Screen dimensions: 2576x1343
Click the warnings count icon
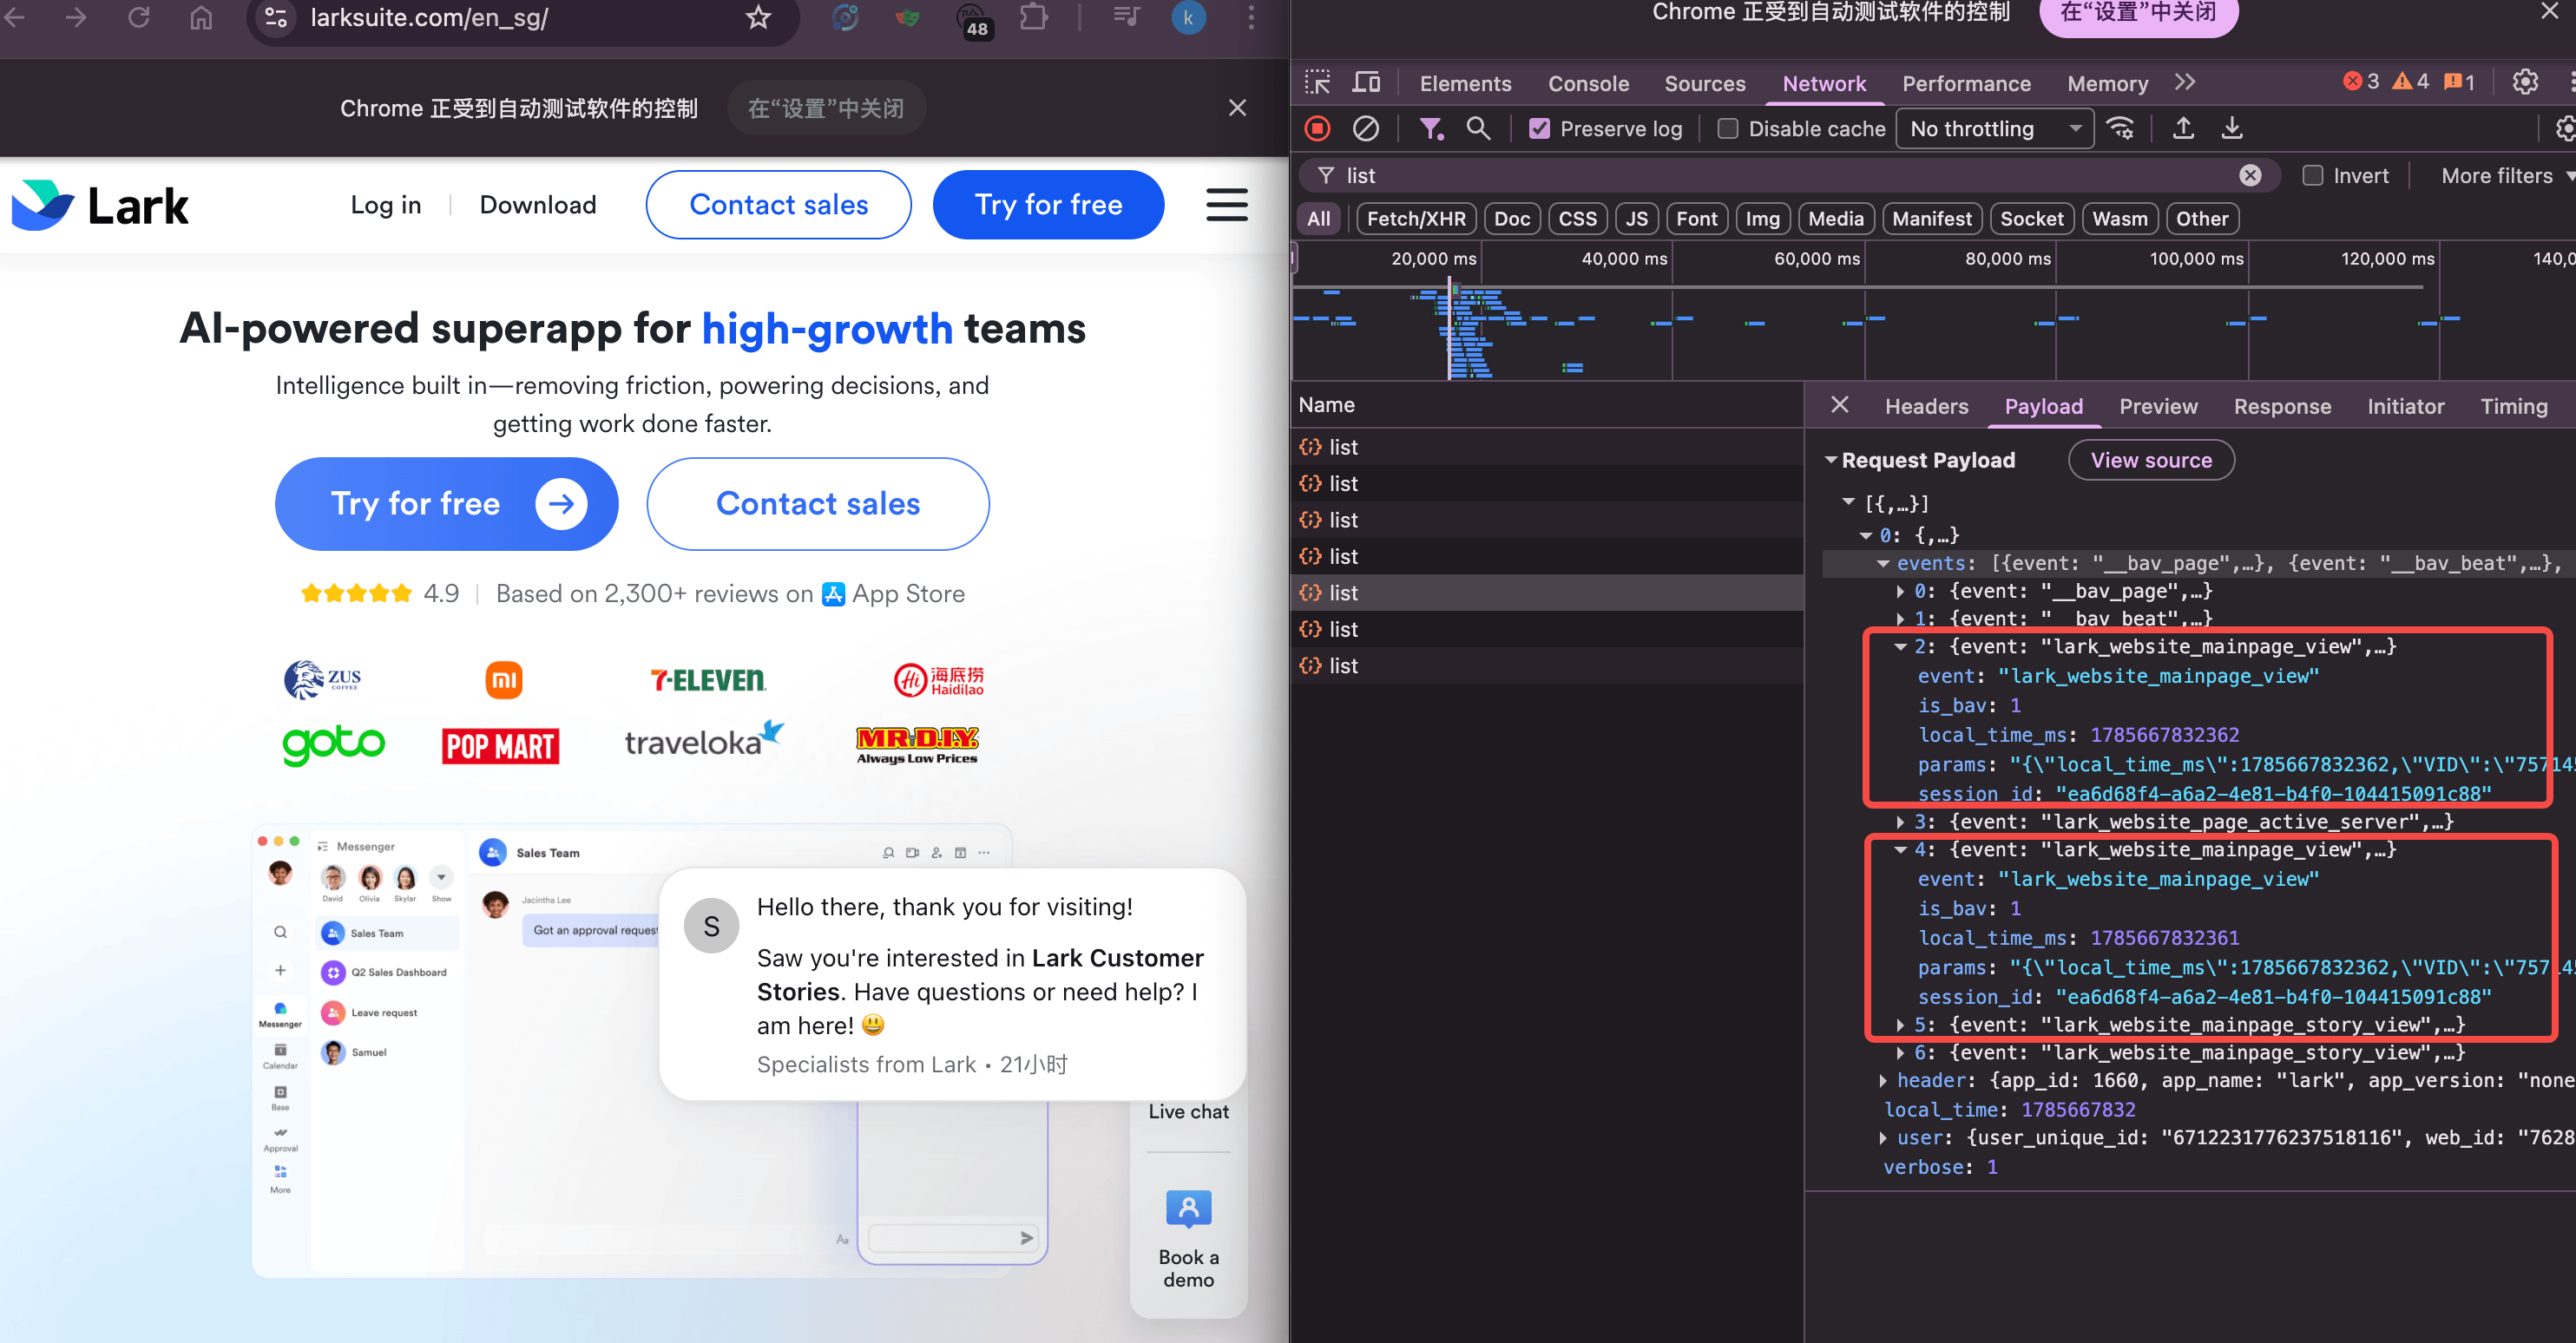pos(2410,81)
